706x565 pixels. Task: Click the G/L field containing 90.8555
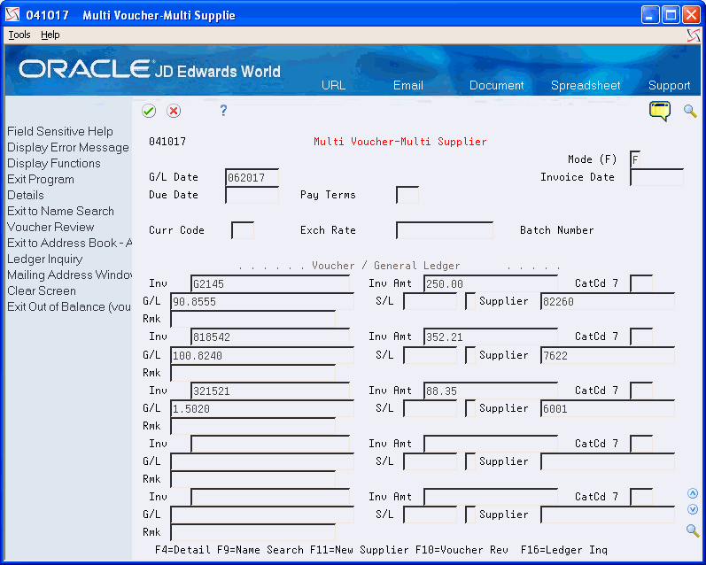262,301
